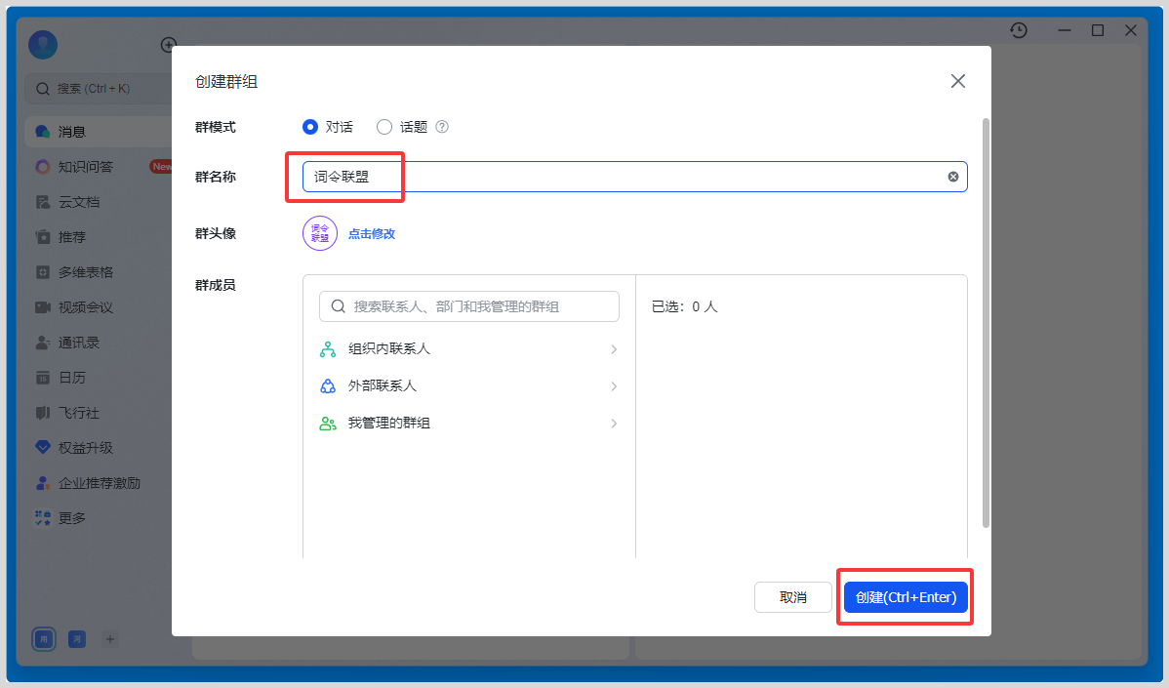Image resolution: width=1169 pixels, height=688 pixels.
Task: Open 云文档 in the sidebar
Action: coord(79,202)
